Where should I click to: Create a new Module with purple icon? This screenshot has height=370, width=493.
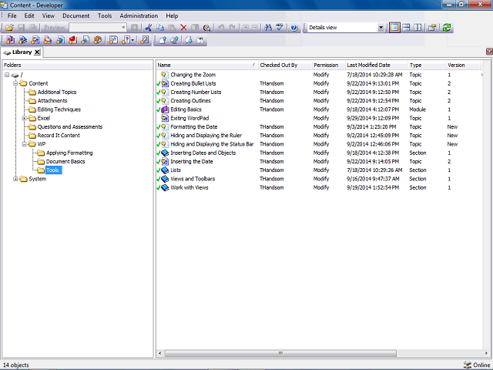pyautogui.click(x=10, y=40)
